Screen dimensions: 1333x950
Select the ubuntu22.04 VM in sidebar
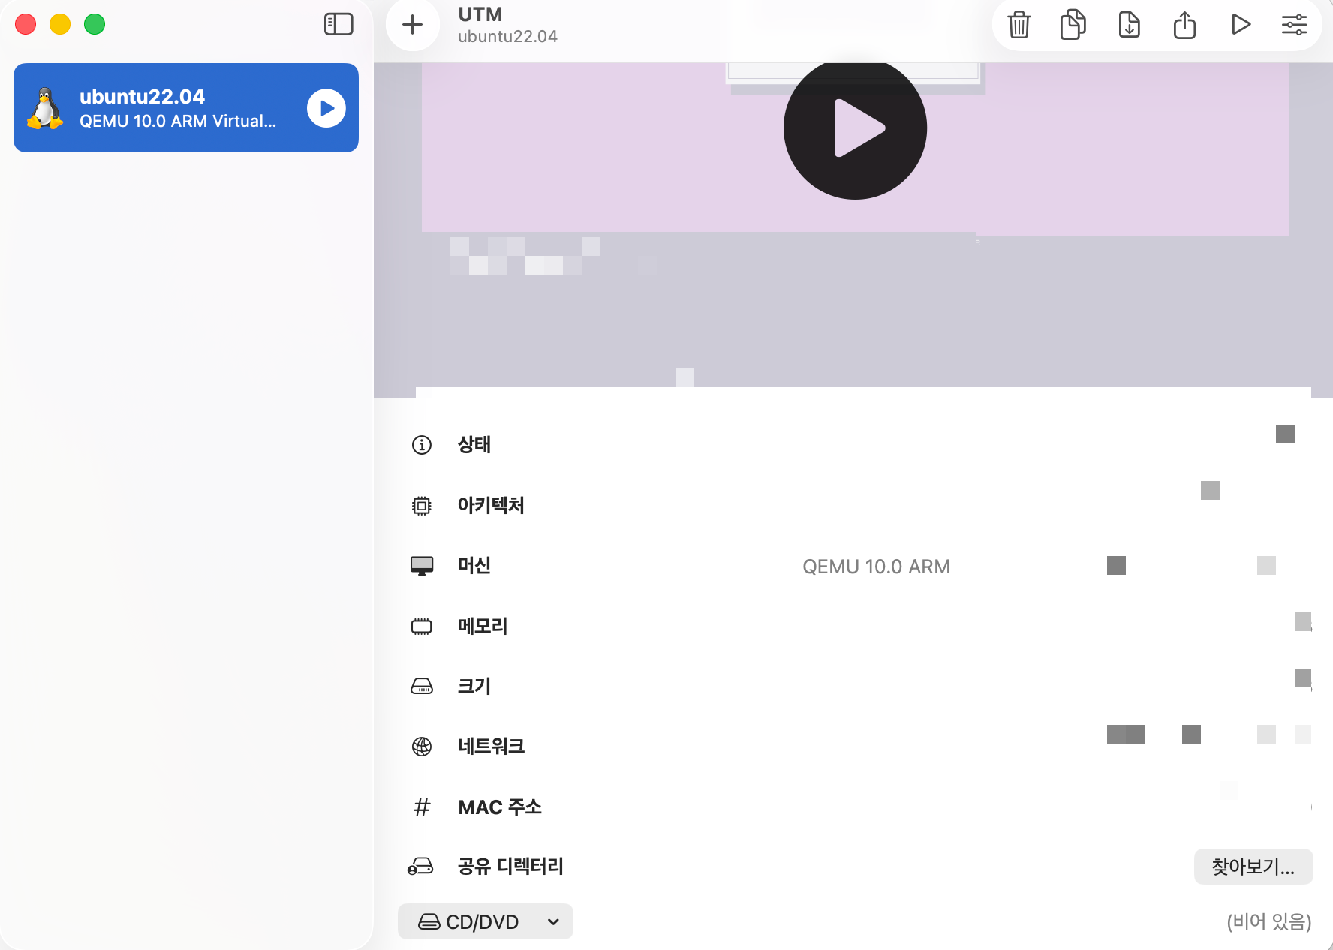pyautogui.click(x=186, y=108)
